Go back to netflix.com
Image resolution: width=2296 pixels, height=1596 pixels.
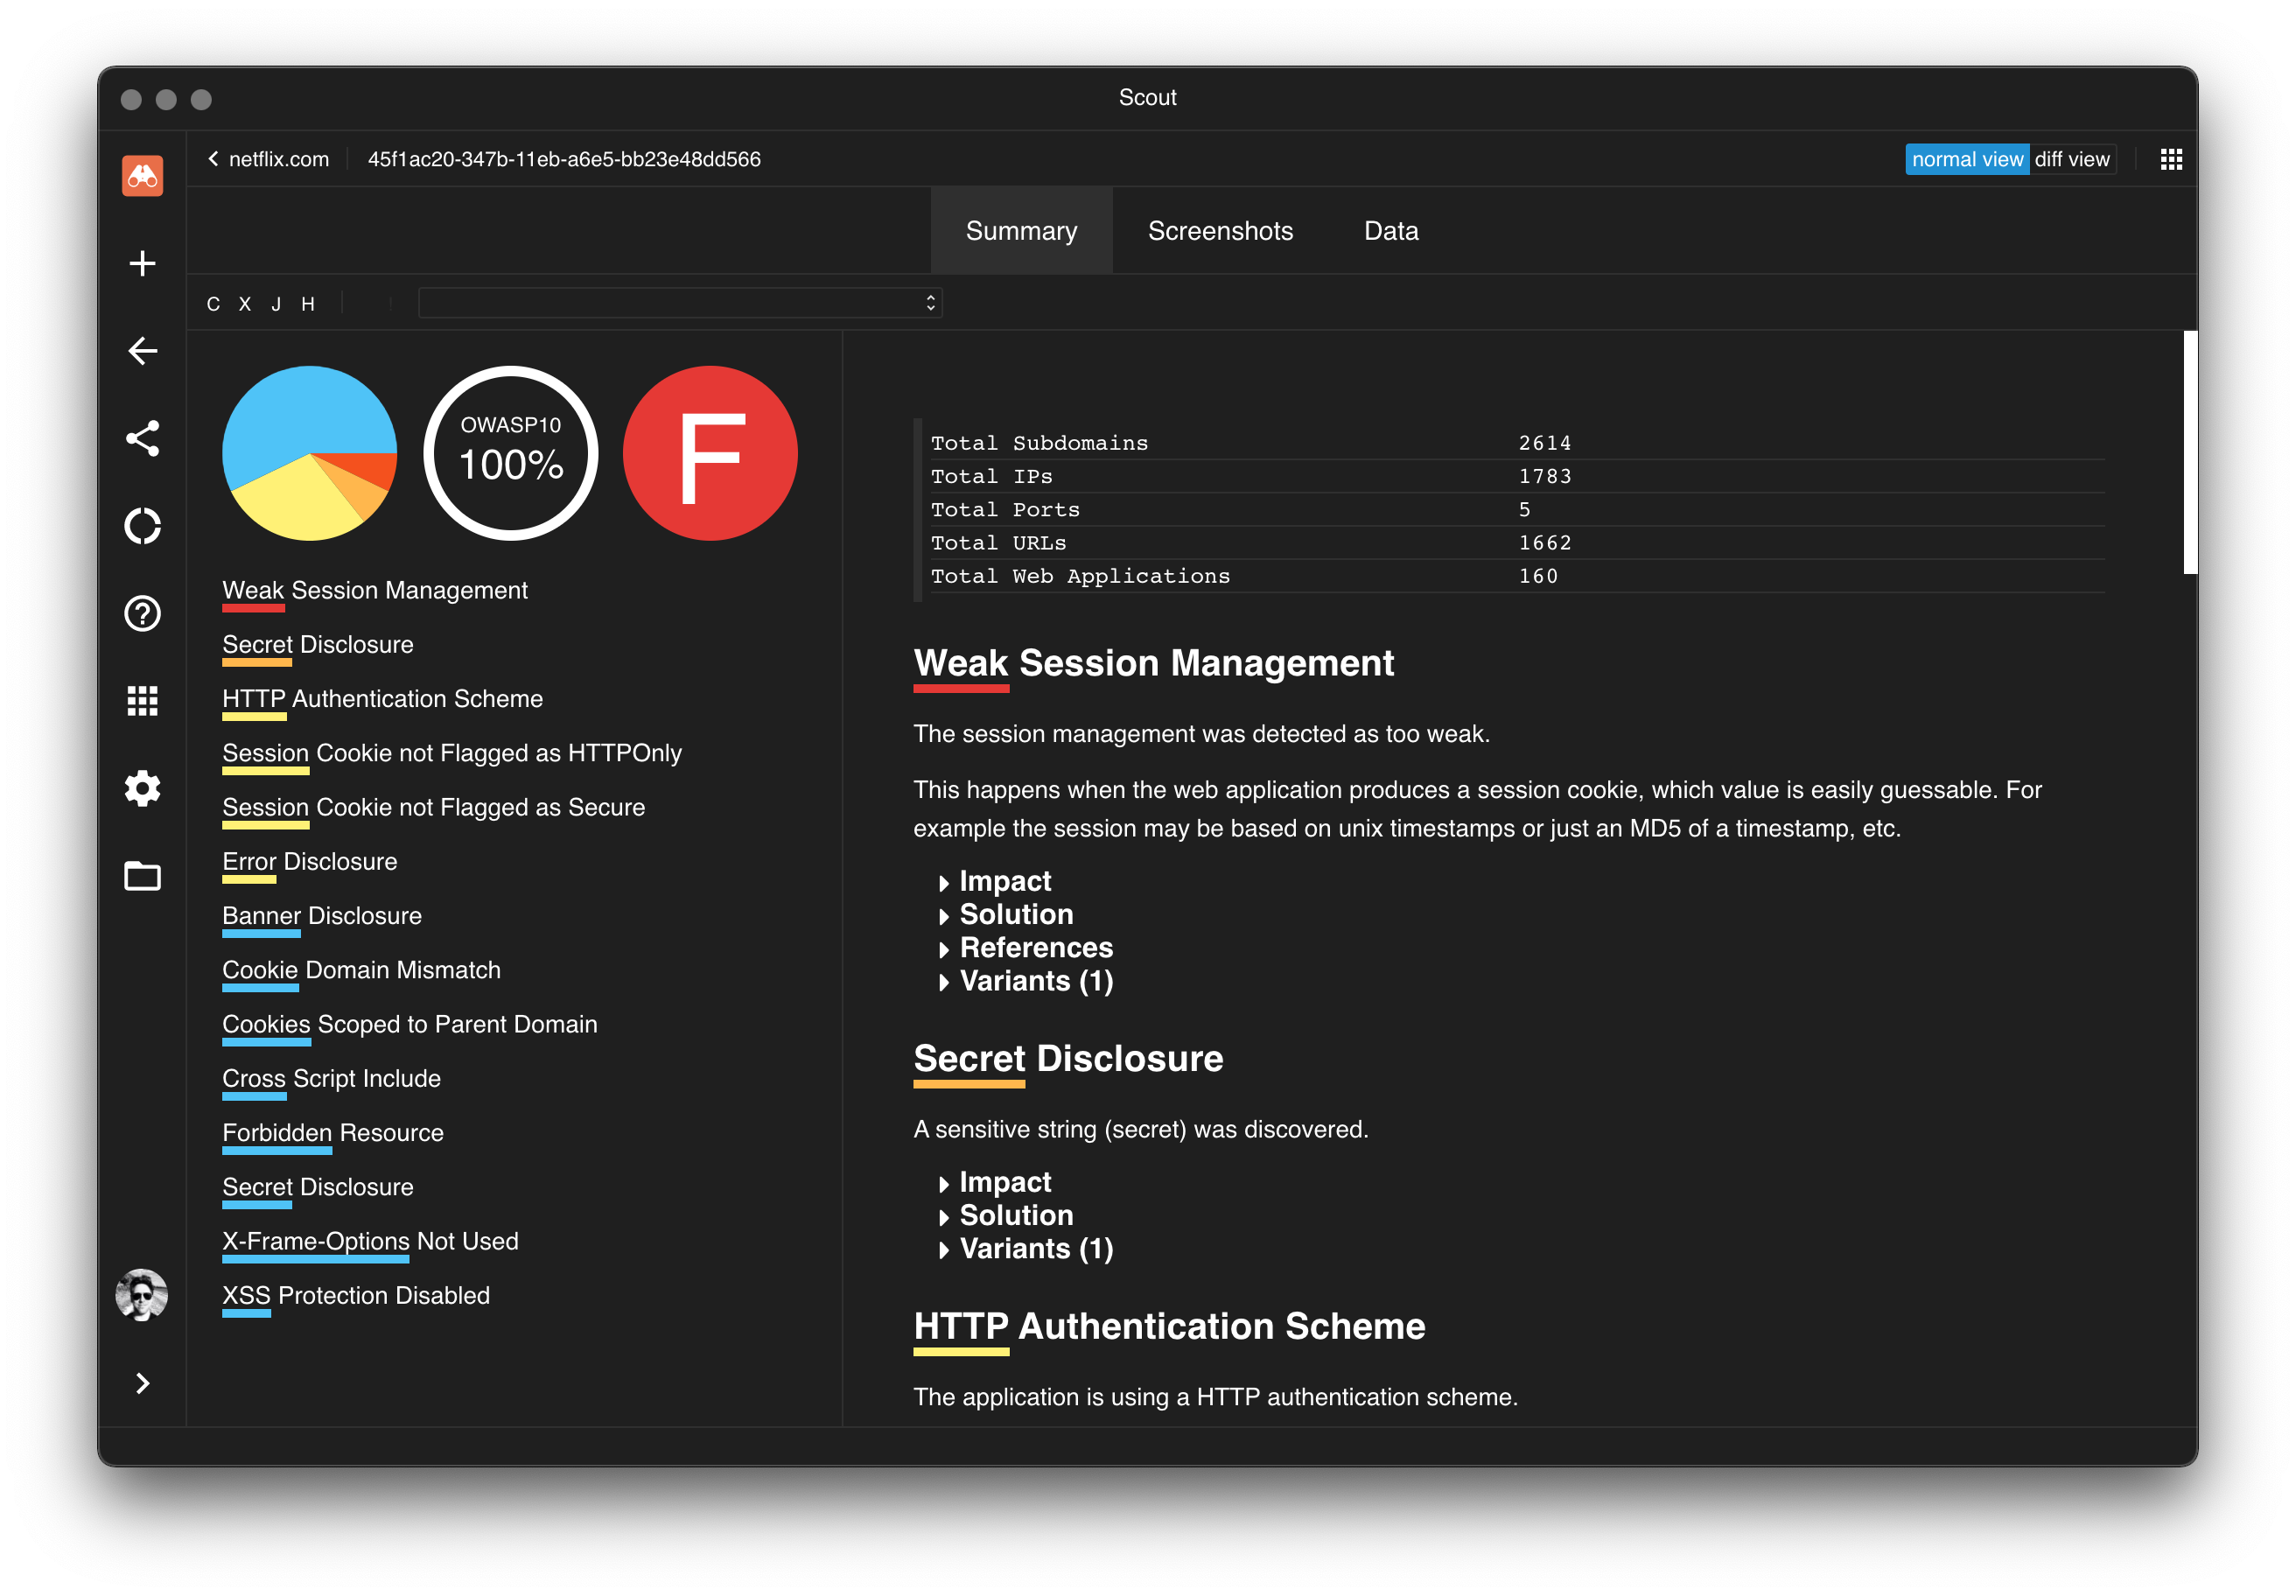pyautogui.click(x=268, y=159)
